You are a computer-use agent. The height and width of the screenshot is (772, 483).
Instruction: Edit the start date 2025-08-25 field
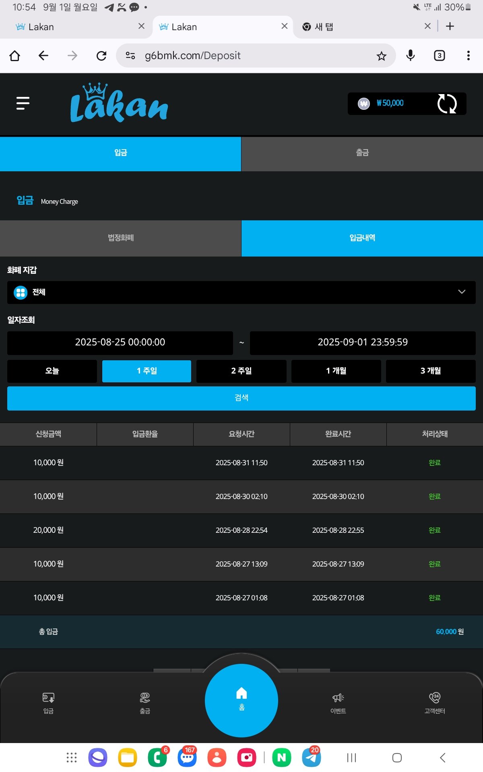pyautogui.click(x=120, y=343)
